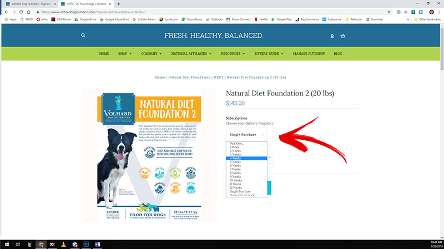The height and width of the screenshot is (249, 444).
Task: Click the site search magnifier icon
Action: coord(83,35)
